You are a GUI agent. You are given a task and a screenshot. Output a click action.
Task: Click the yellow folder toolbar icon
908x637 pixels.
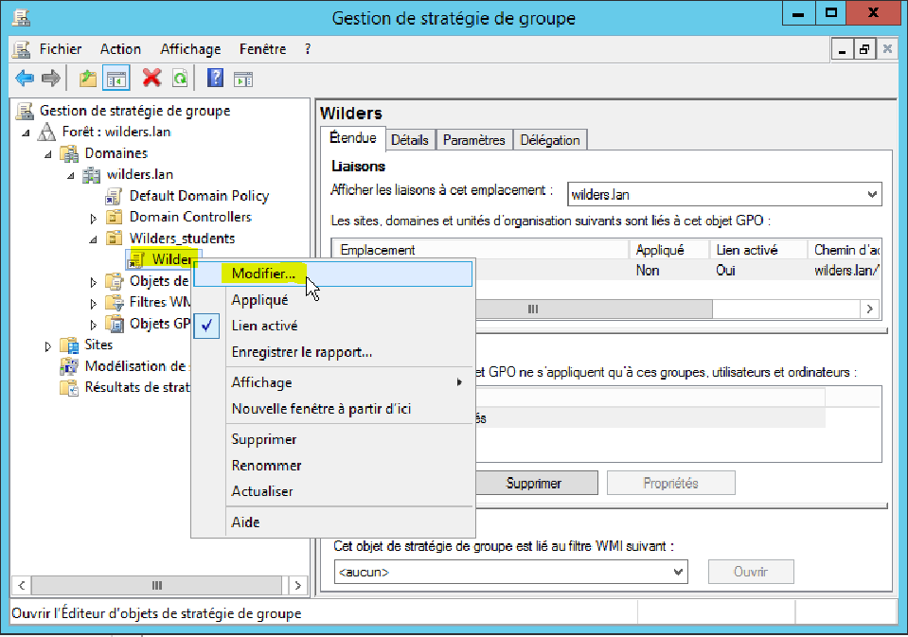[86, 78]
